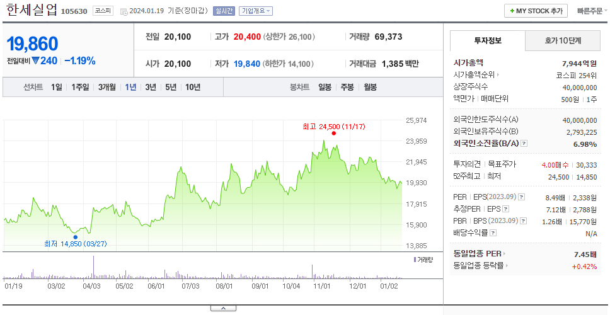Image resolution: width=610 pixels, height=315 pixels.
Task: Select the 1일 line chart period
Action: [57, 87]
